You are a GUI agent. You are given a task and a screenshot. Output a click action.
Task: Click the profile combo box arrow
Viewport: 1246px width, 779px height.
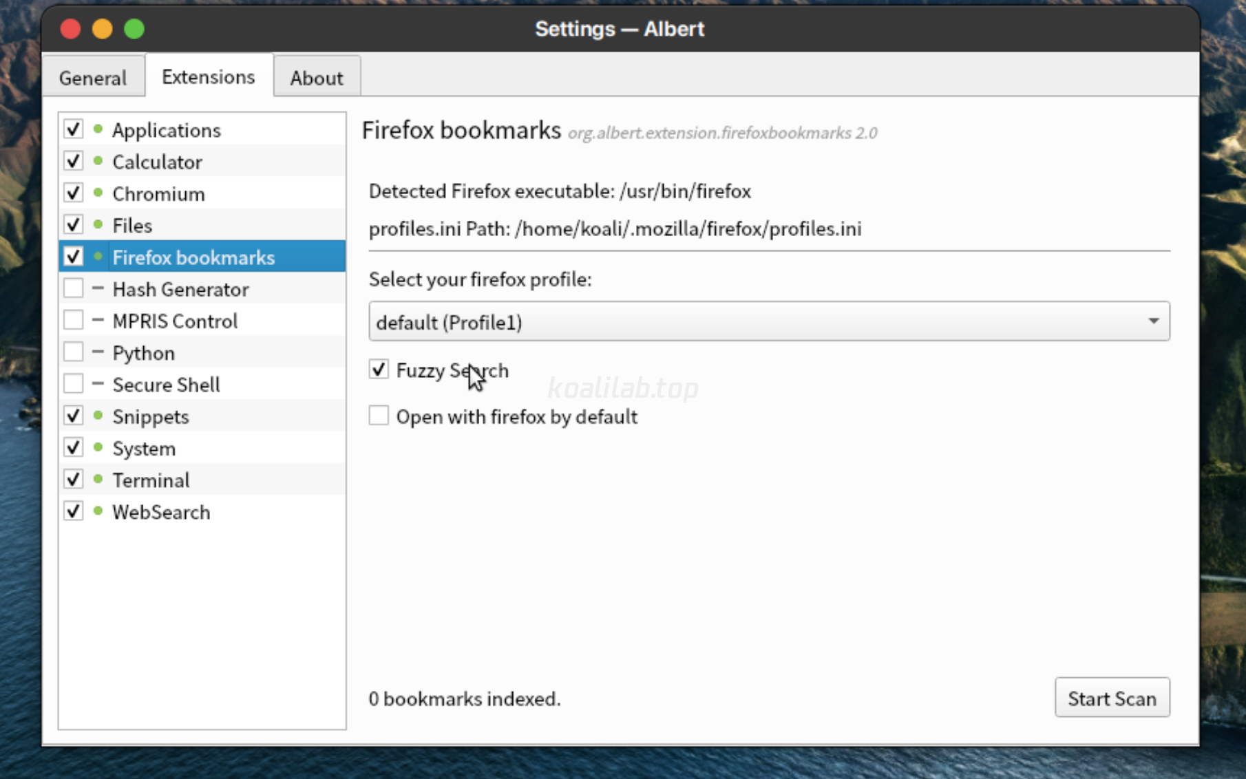(x=1154, y=321)
